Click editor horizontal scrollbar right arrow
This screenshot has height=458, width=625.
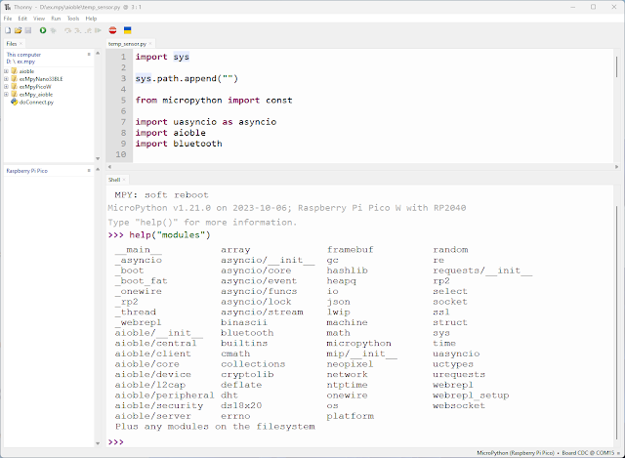[x=616, y=167]
